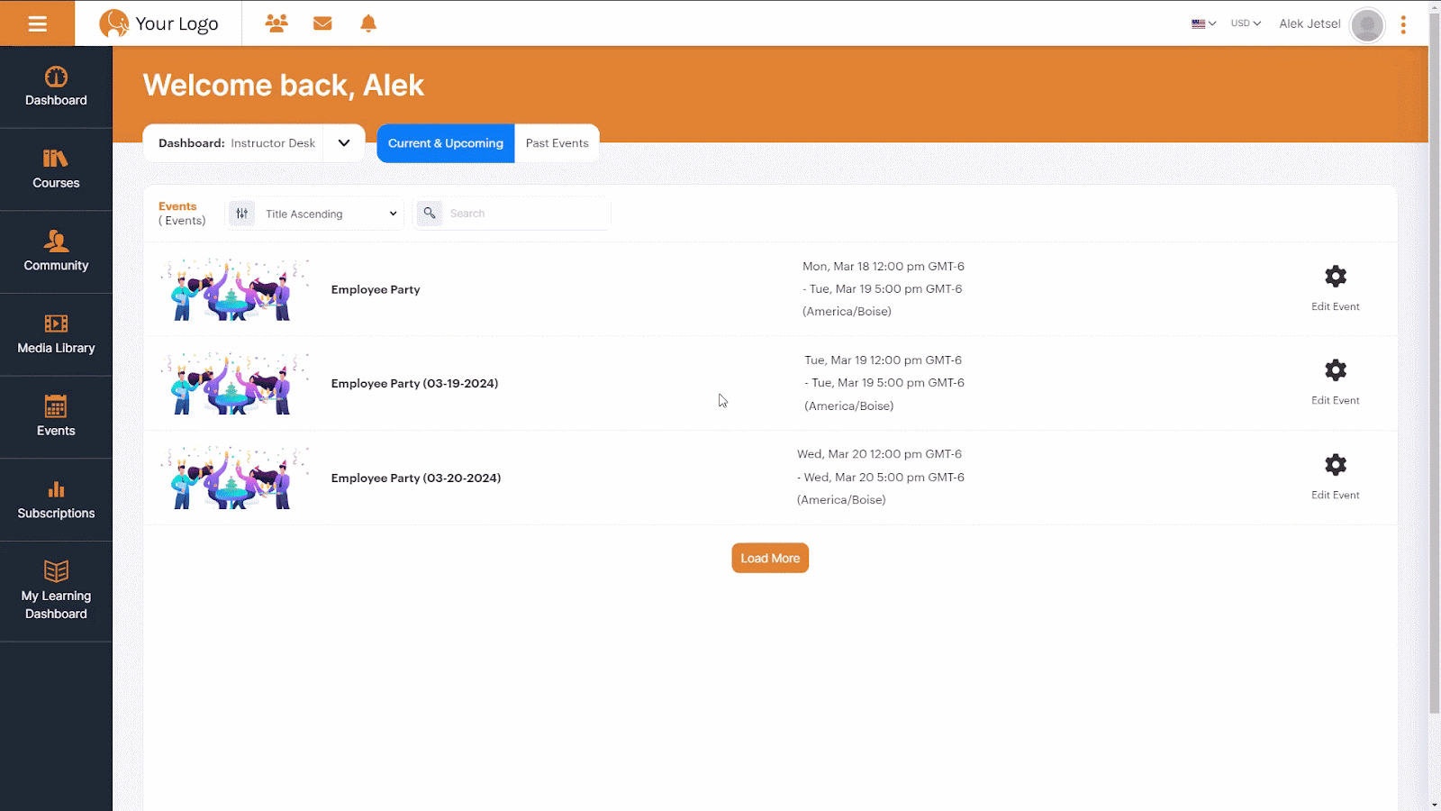
Task: Open Courses from the sidebar
Action: pyautogui.click(x=56, y=169)
